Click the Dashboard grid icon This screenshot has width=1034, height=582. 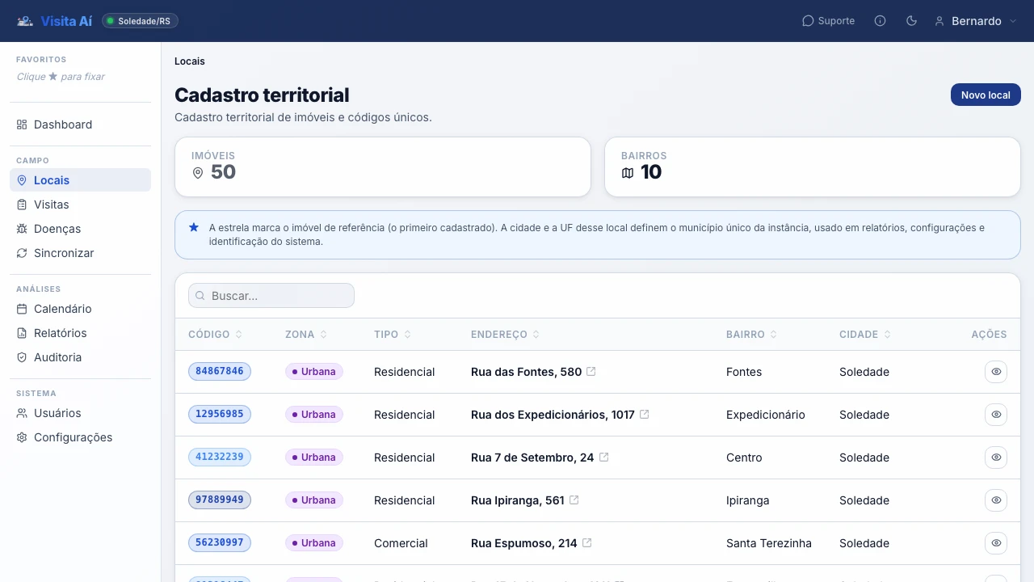click(22, 124)
